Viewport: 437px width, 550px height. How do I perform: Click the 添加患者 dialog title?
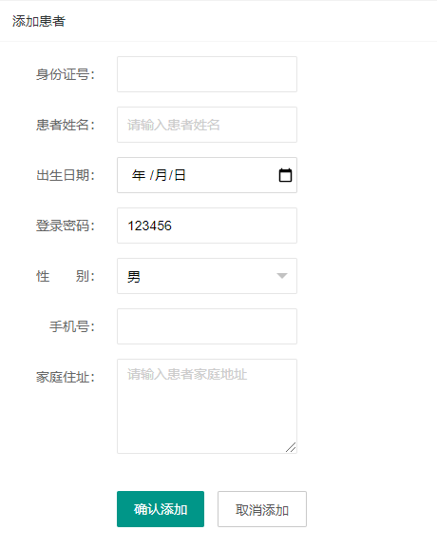click(x=39, y=21)
